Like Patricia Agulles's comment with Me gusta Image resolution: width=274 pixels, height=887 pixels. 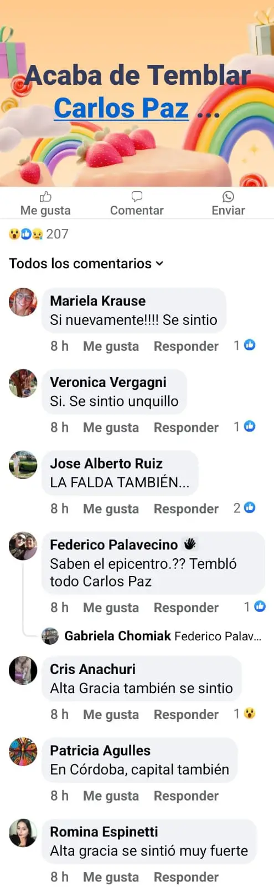pyautogui.click(x=111, y=796)
